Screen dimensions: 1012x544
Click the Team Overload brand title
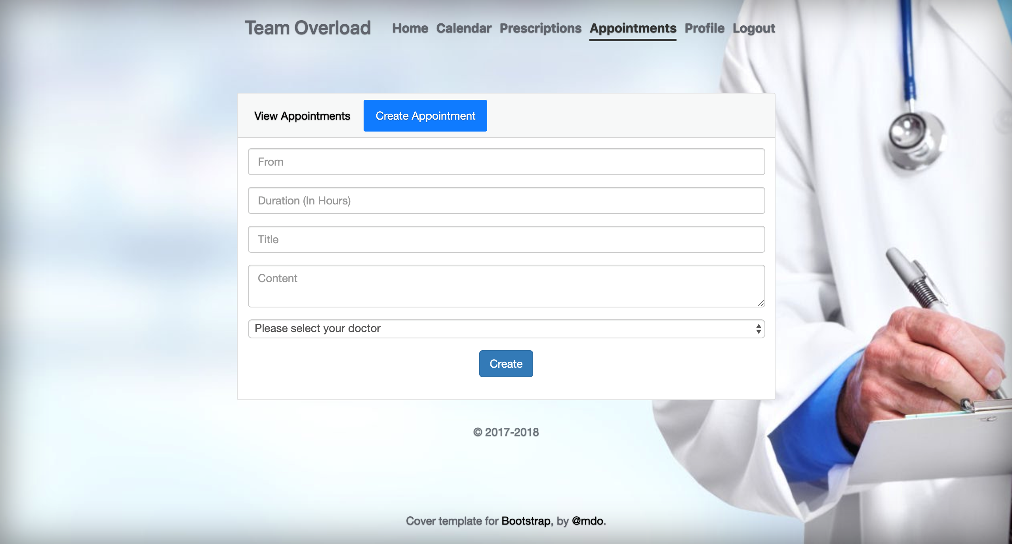[307, 28]
